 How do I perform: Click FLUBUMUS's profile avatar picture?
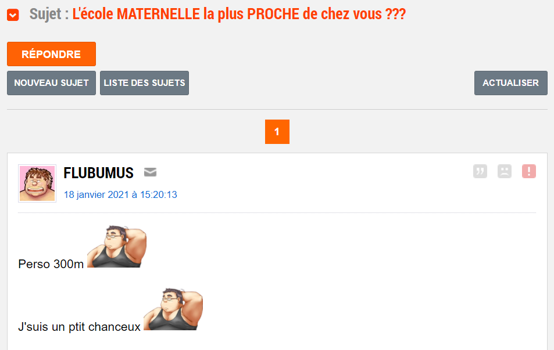coord(37,183)
